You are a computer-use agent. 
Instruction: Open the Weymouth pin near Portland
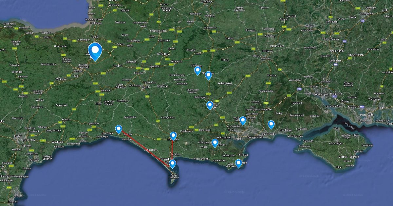(x=172, y=164)
